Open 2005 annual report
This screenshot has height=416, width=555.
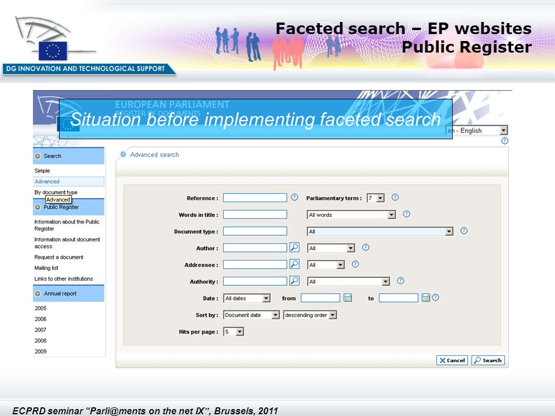40,308
